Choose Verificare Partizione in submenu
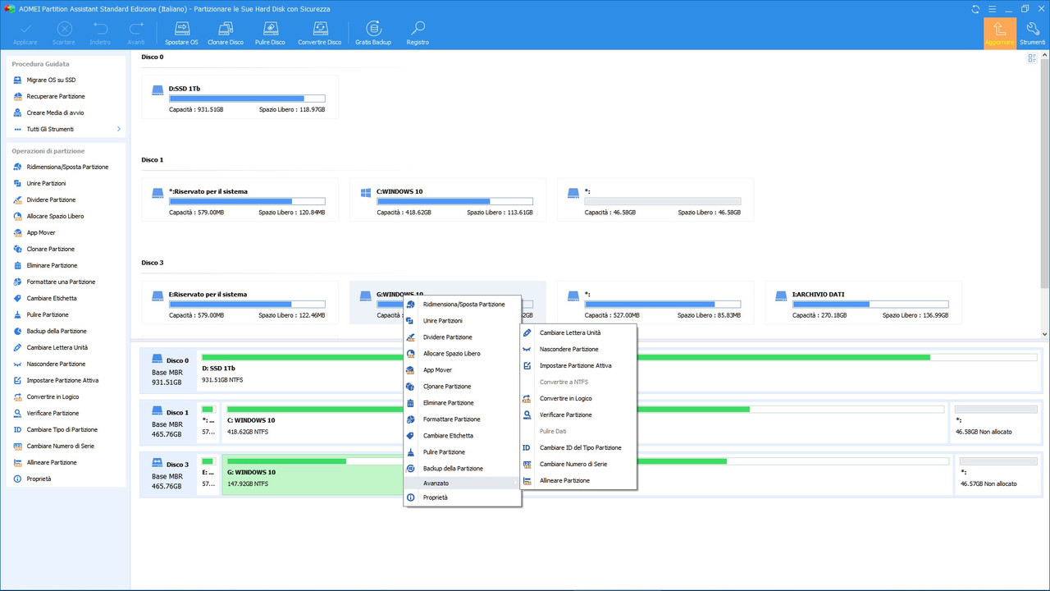 click(578, 415)
